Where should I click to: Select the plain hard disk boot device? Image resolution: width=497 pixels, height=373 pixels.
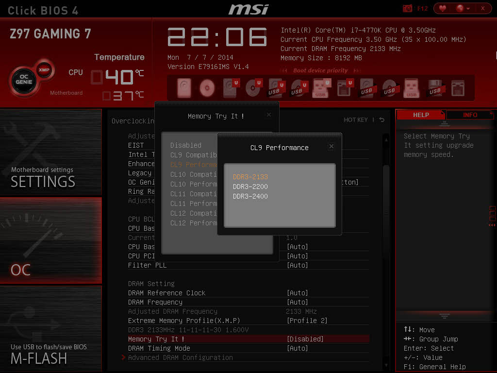(x=184, y=88)
